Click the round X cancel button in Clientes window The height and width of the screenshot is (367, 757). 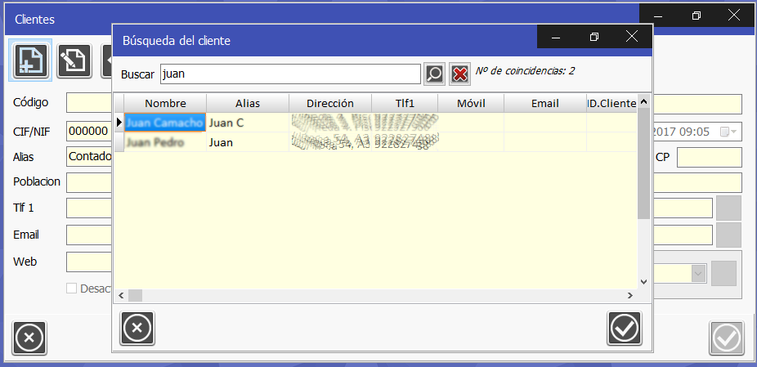(29, 338)
